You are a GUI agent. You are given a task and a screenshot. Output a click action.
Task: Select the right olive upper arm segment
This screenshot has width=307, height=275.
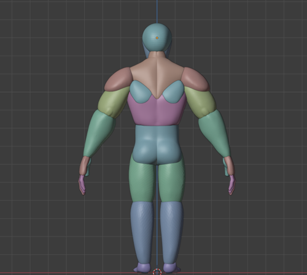pyautogui.click(x=201, y=103)
